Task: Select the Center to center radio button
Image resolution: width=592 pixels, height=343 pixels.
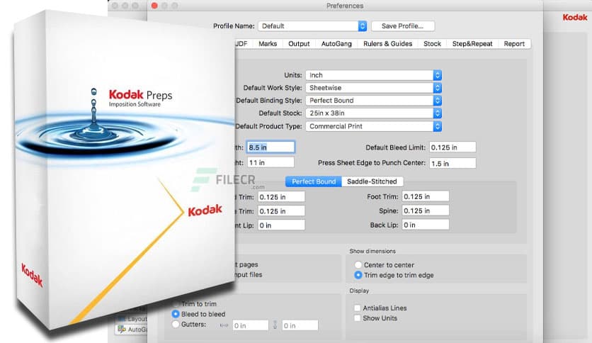Action: tap(358, 265)
